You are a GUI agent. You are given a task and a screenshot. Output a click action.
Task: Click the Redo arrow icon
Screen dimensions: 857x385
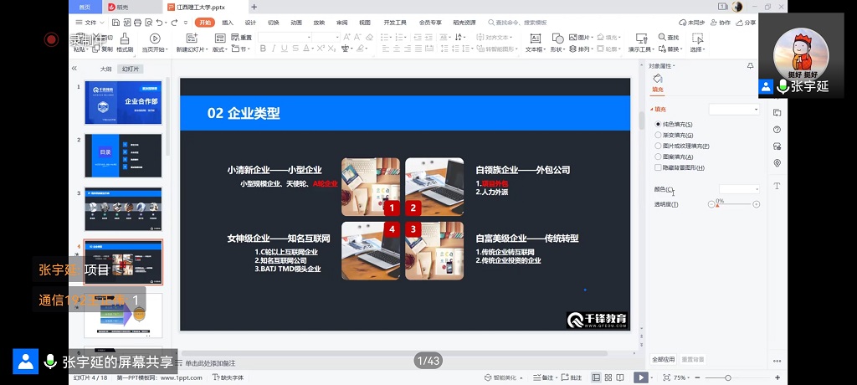tap(174, 23)
